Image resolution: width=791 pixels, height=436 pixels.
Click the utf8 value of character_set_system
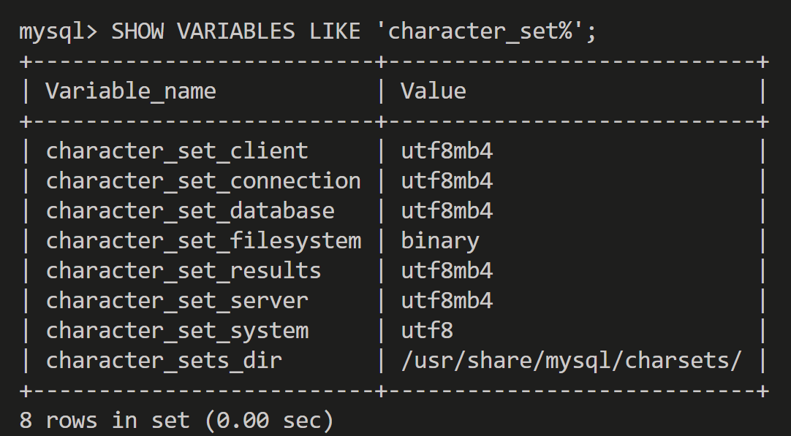tap(427, 331)
